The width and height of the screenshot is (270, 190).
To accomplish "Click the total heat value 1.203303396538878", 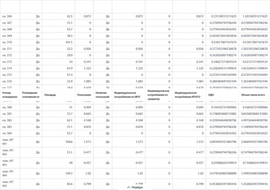I will [x=254, y=49].
